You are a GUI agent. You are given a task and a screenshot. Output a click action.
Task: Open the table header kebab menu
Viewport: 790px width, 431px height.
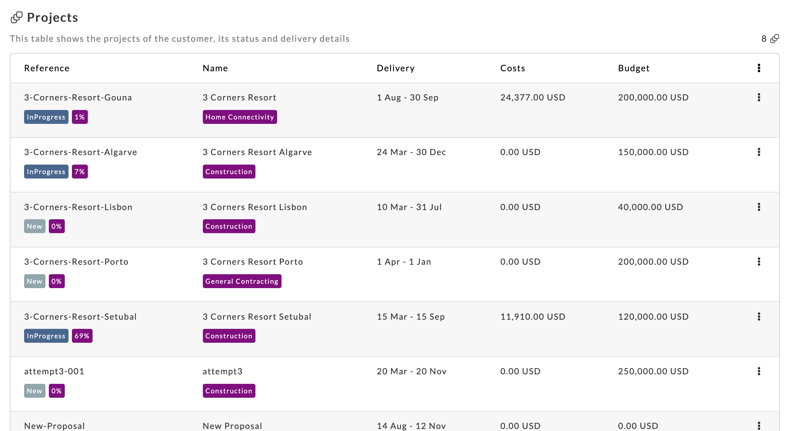(759, 68)
